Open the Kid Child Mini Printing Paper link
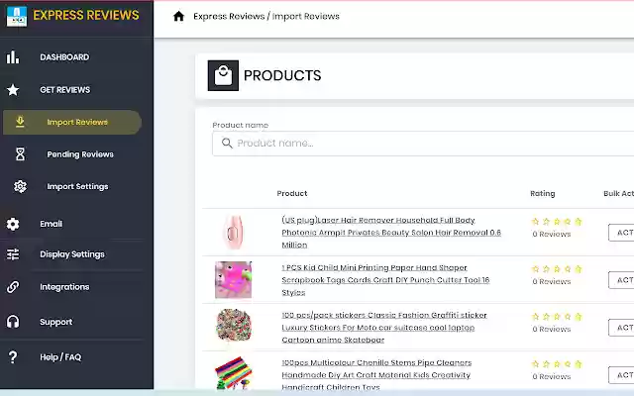Viewport: 634px width, 396px height. click(x=385, y=279)
